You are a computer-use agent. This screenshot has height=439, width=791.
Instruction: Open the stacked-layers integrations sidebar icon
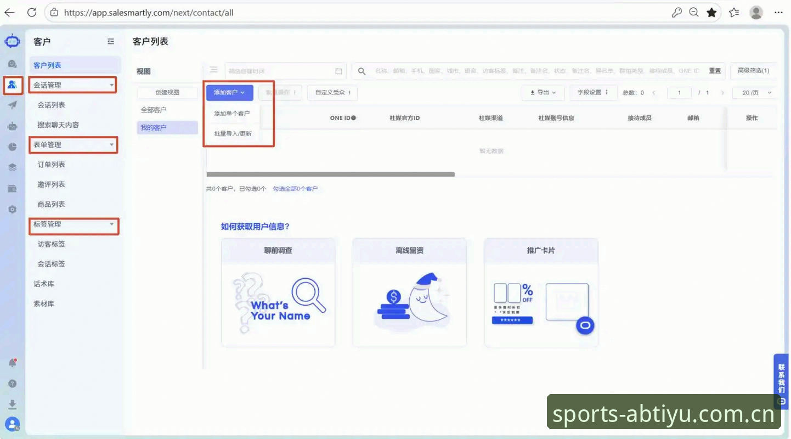(12, 167)
